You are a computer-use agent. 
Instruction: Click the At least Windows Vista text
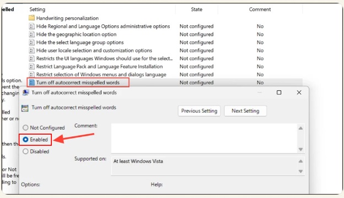pyautogui.click(x=138, y=161)
